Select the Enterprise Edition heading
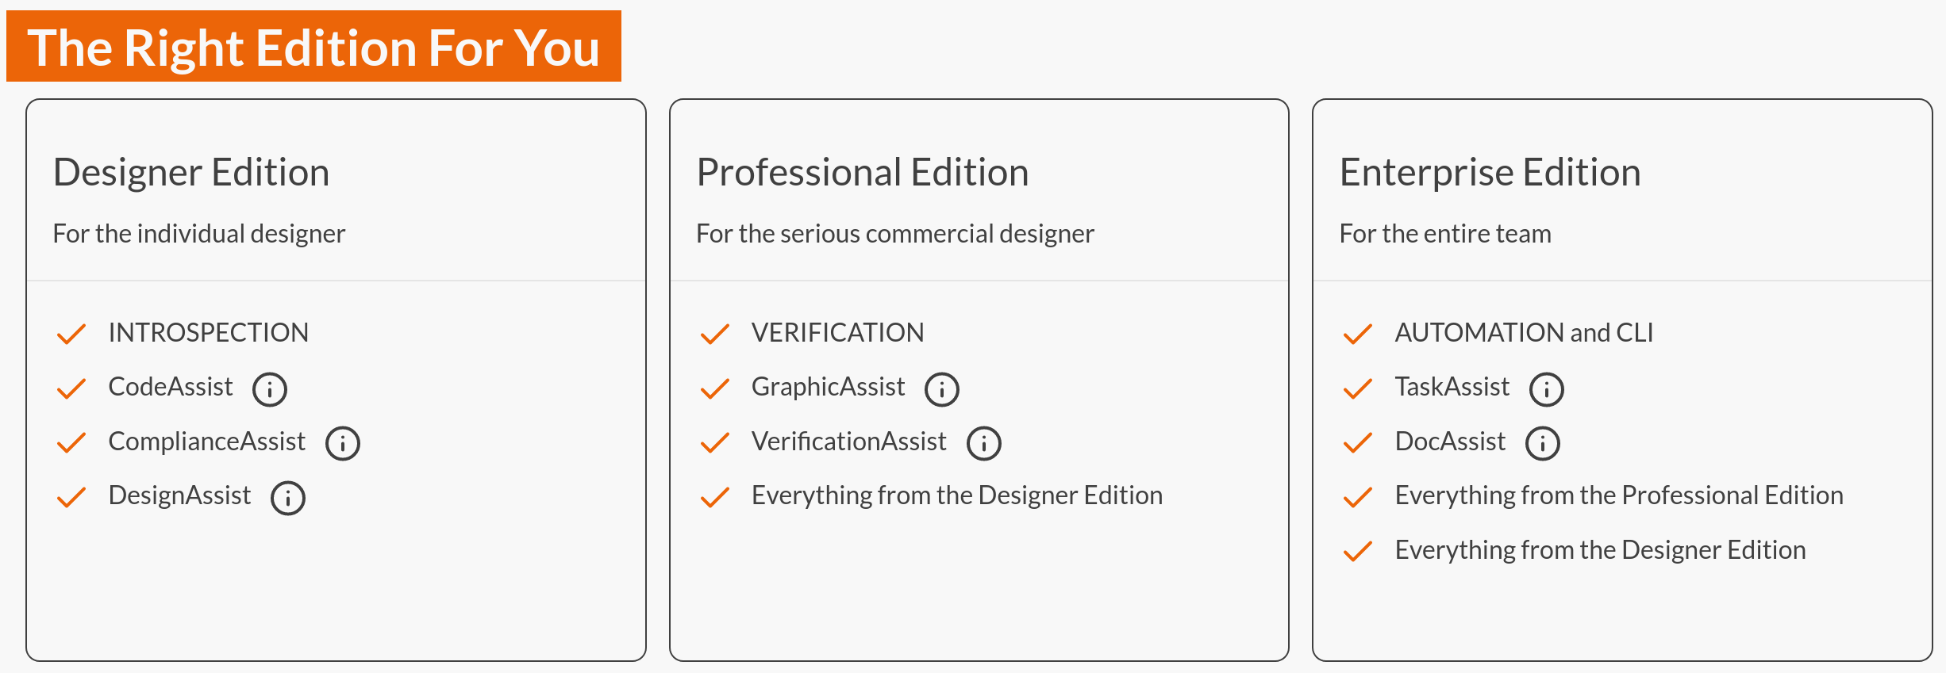Screen dimensions: 1946x673 [x=1490, y=172]
